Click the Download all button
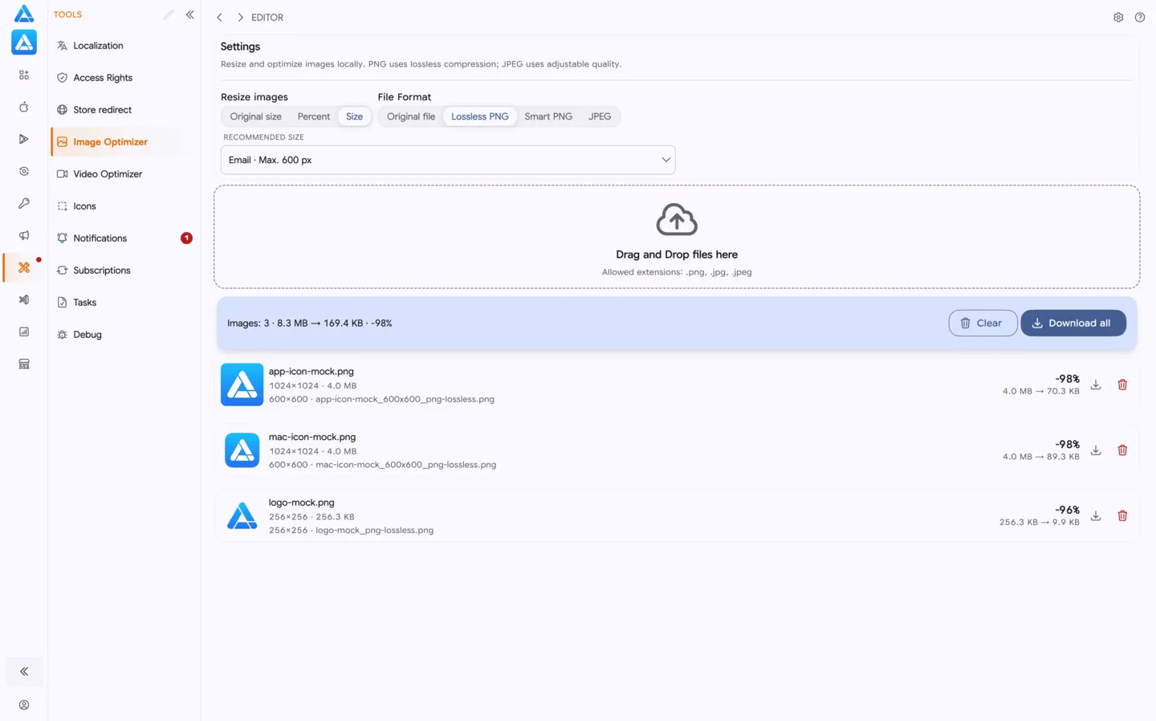This screenshot has height=721, width=1156. click(1073, 323)
